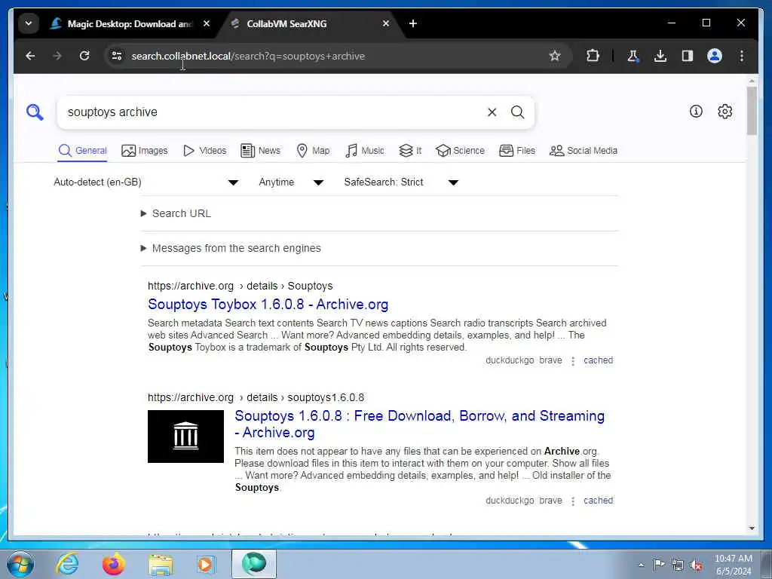772x579 pixels.
Task: Clear the search query text
Action: click(x=492, y=112)
